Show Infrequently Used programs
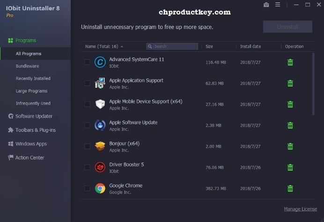 33,103
